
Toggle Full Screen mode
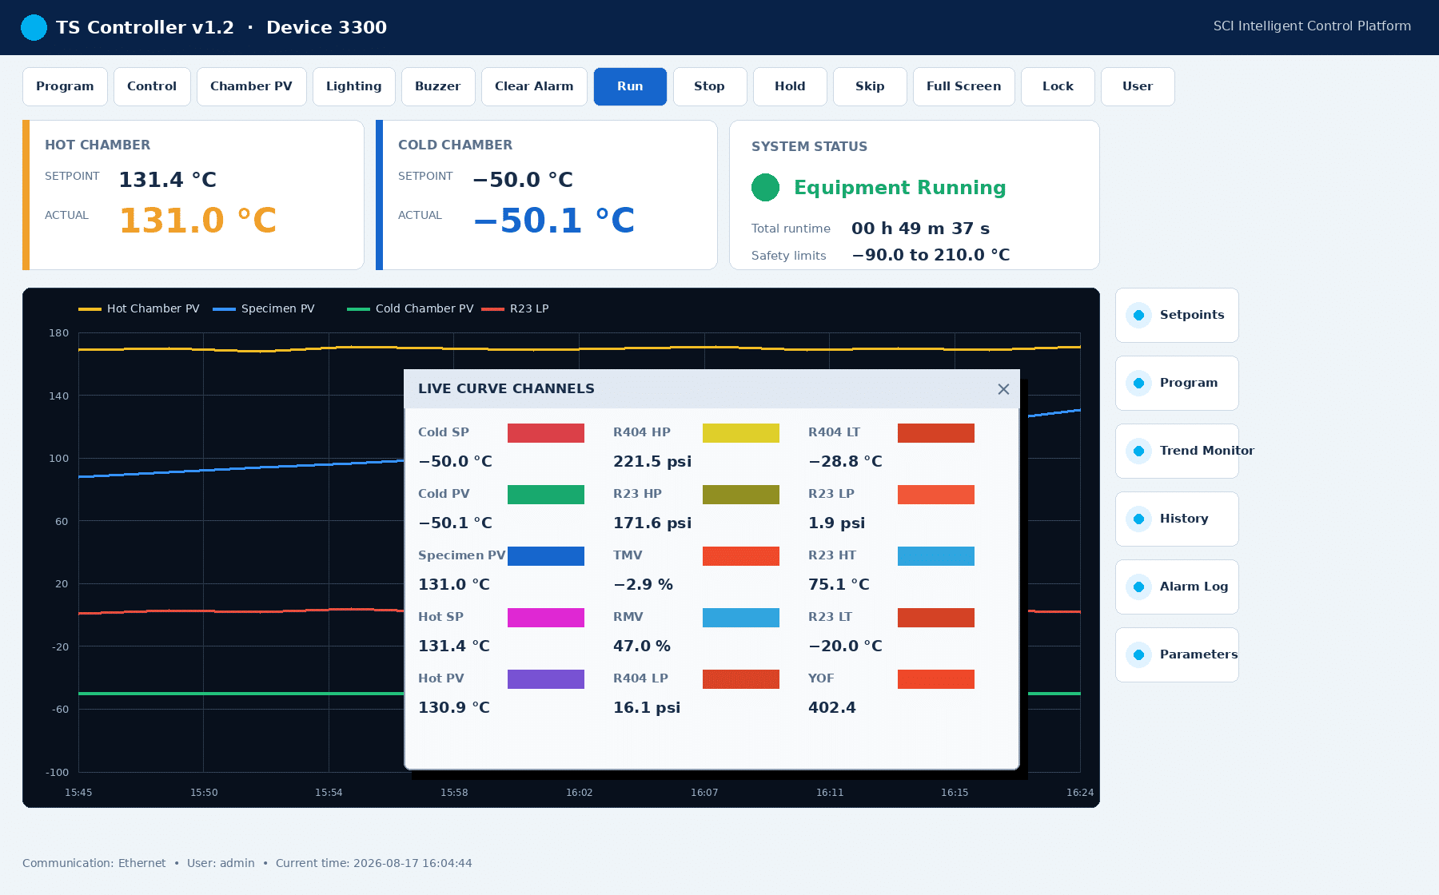[x=963, y=86]
